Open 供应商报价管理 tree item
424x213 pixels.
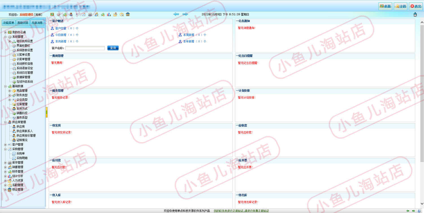click(26, 136)
